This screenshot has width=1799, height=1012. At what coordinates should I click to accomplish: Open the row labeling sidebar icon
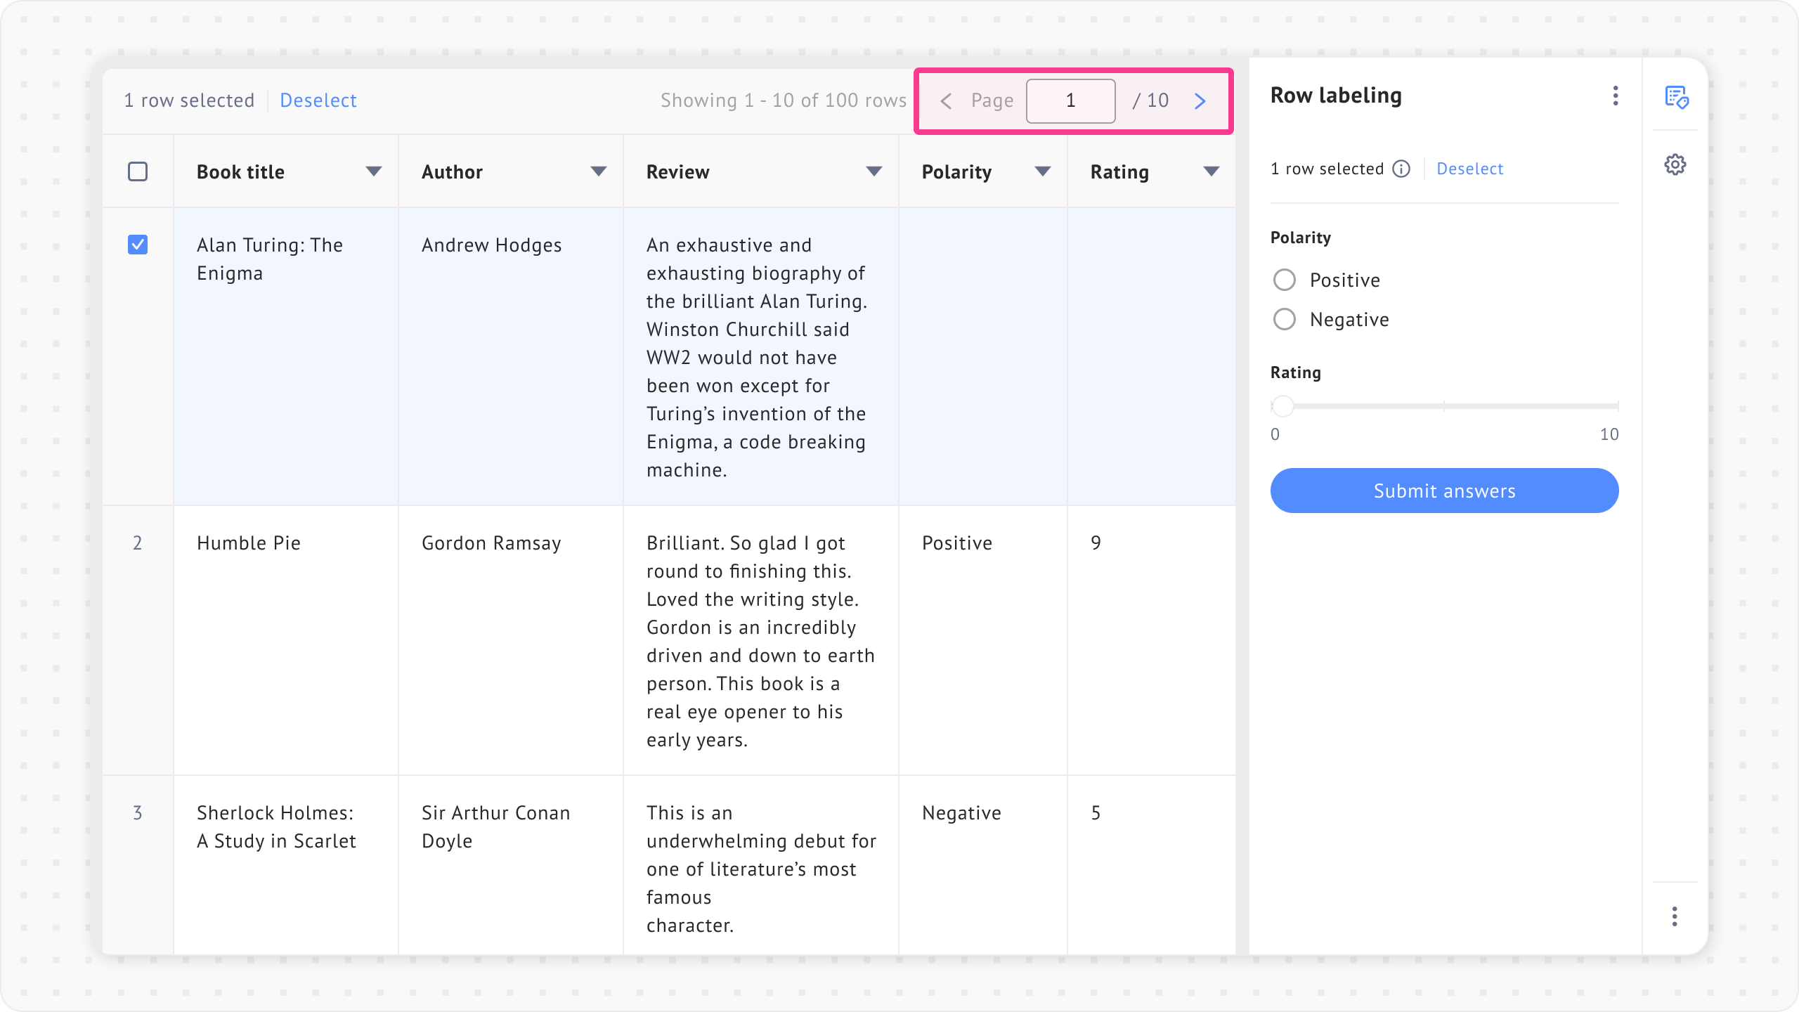(x=1676, y=97)
